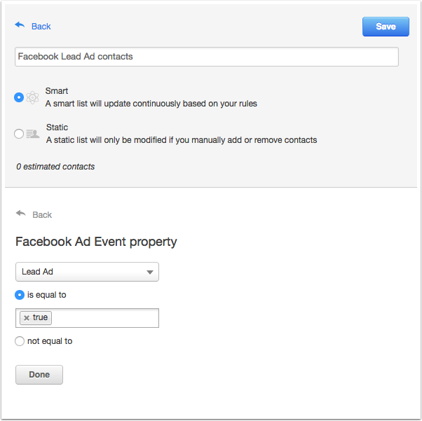Screen dimensions: 422x421
Task: Select the Smart list radio button
Action: click(x=19, y=97)
